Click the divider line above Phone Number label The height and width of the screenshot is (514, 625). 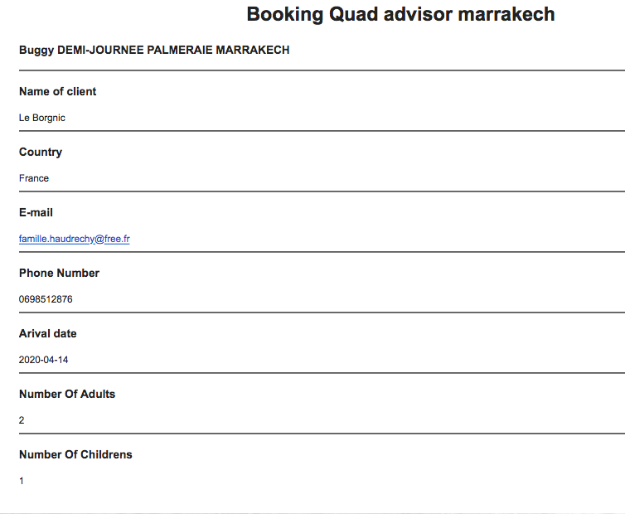click(322, 252)
